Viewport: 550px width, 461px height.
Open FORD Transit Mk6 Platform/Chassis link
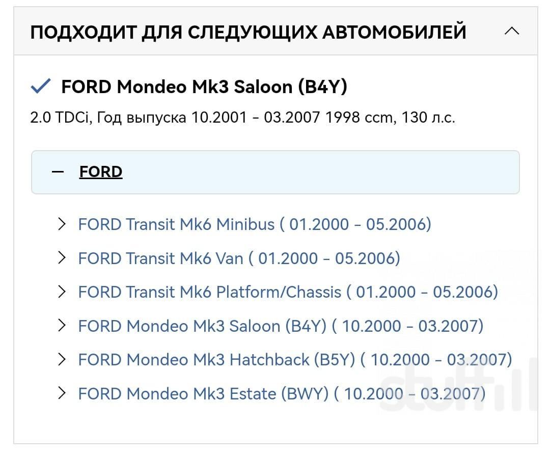click(x=288, y=292)
